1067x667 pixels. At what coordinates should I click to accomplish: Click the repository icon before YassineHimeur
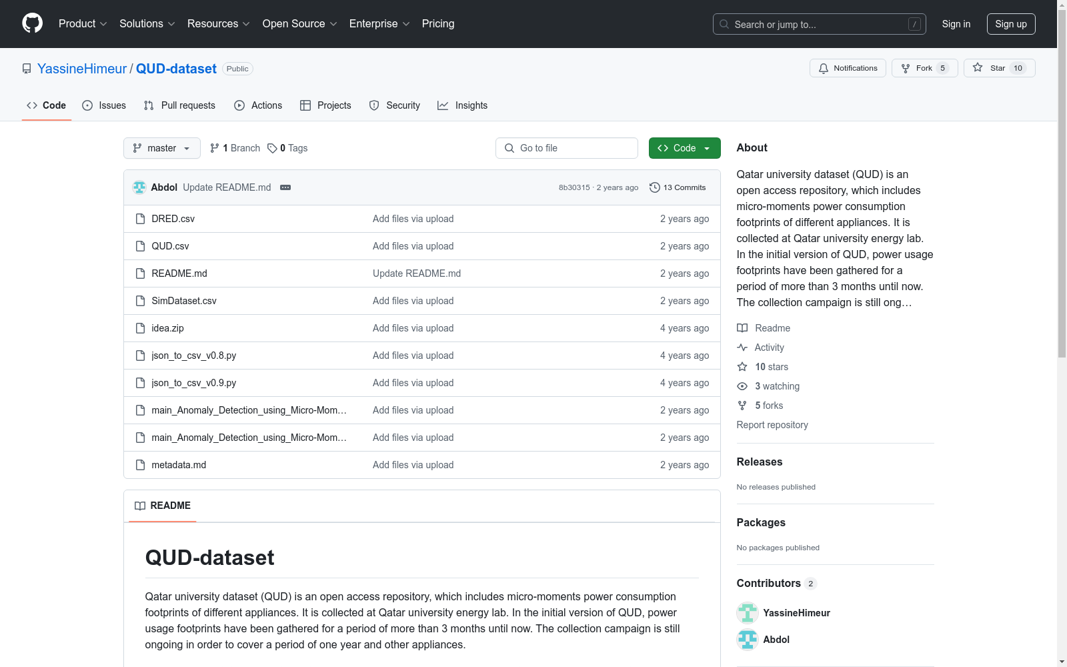[x=27, y=69]
